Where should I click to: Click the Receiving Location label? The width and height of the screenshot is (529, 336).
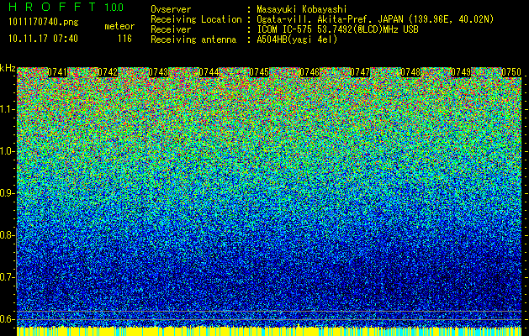coord(196,19)
